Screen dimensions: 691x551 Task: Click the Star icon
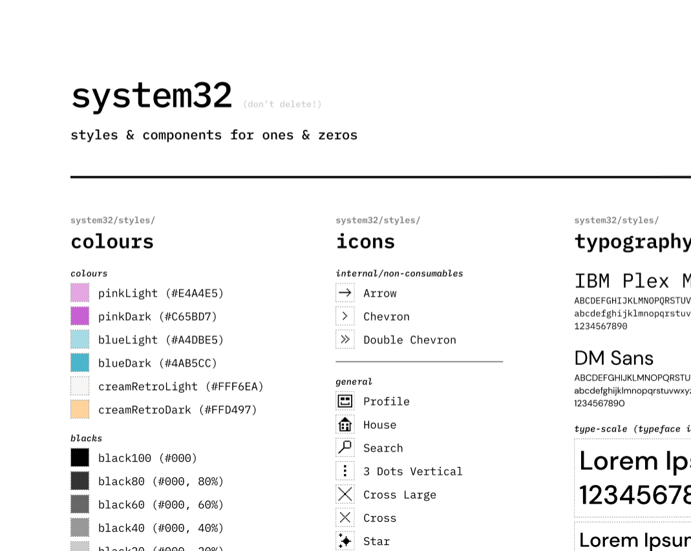click(345, 541)
